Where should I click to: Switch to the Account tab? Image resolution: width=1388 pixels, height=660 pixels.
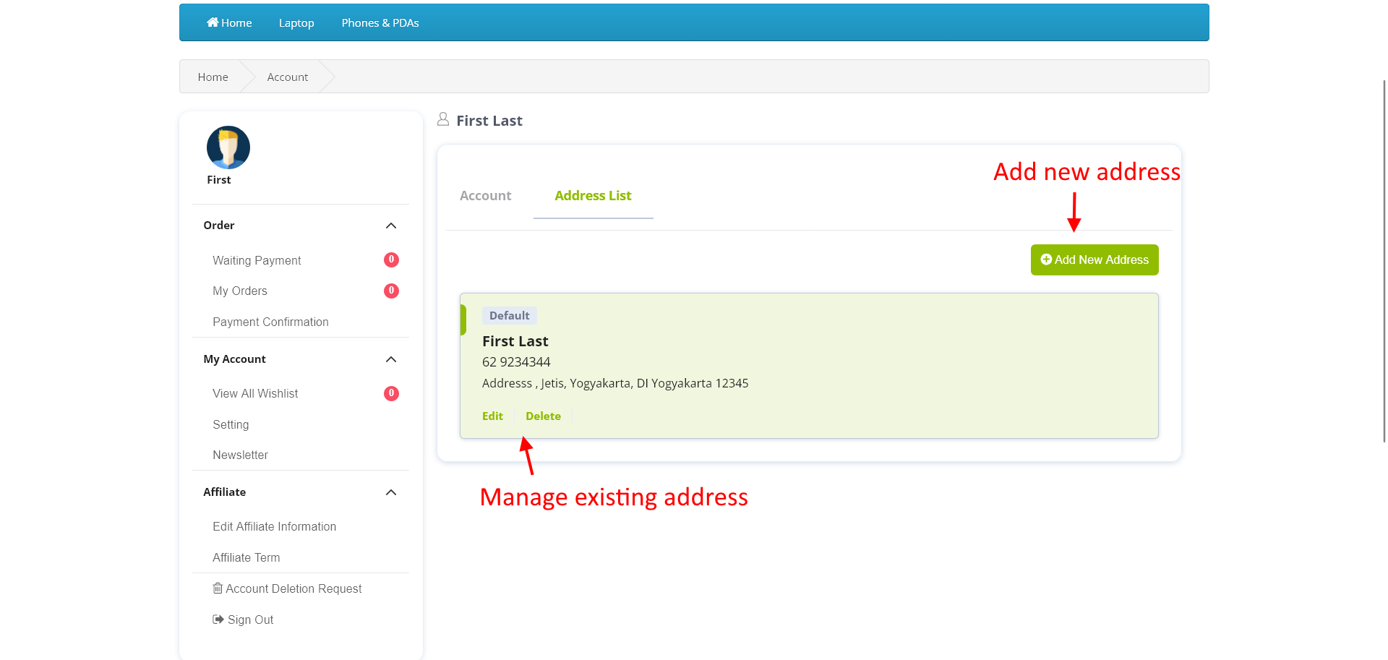484,195
